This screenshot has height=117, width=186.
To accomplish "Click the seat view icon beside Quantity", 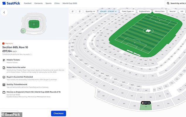I will pos(80,11).
